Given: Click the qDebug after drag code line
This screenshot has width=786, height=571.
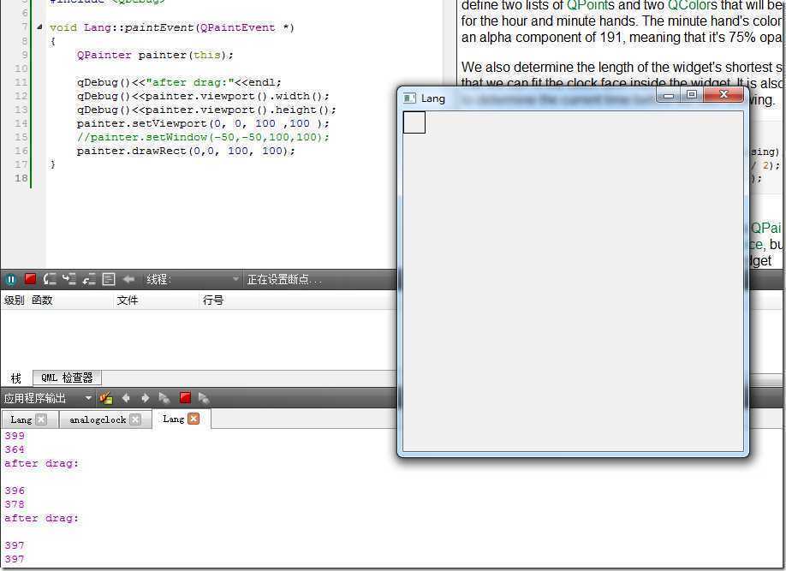Looking at the screenshot, I should (179, 82).
